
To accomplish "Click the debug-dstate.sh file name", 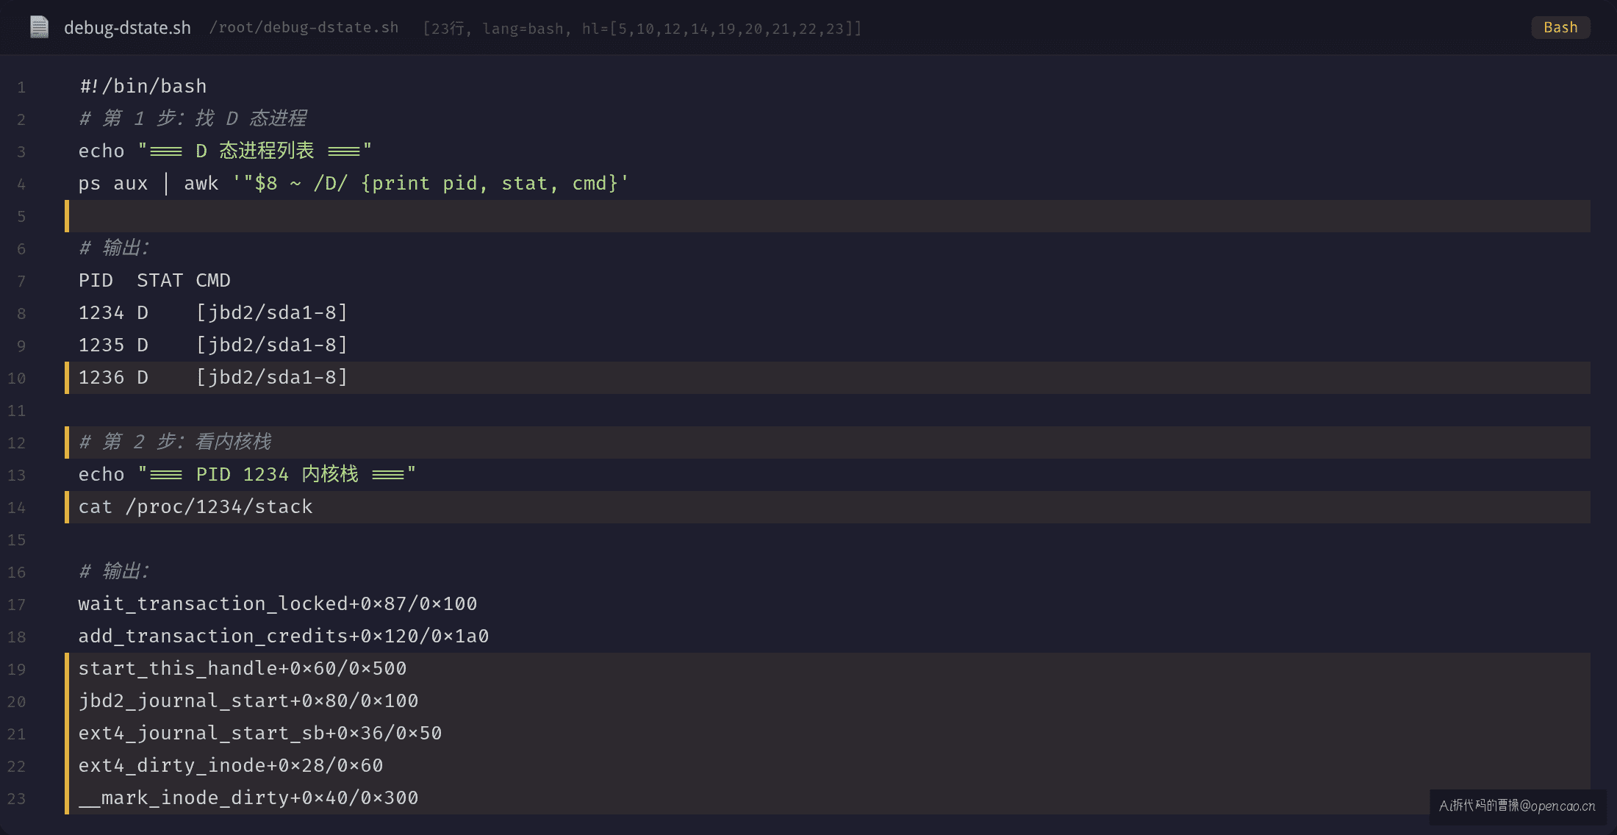I will coord(127,28).
